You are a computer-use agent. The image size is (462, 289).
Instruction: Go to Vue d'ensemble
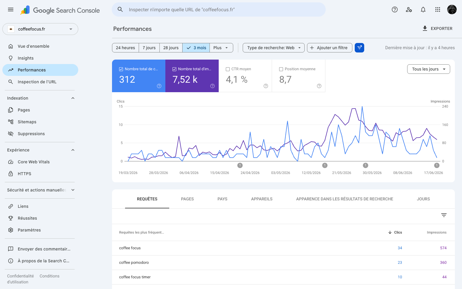[x=40, y=46]
